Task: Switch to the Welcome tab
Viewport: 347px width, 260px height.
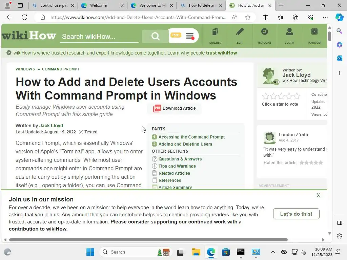Action: (102, 5)
